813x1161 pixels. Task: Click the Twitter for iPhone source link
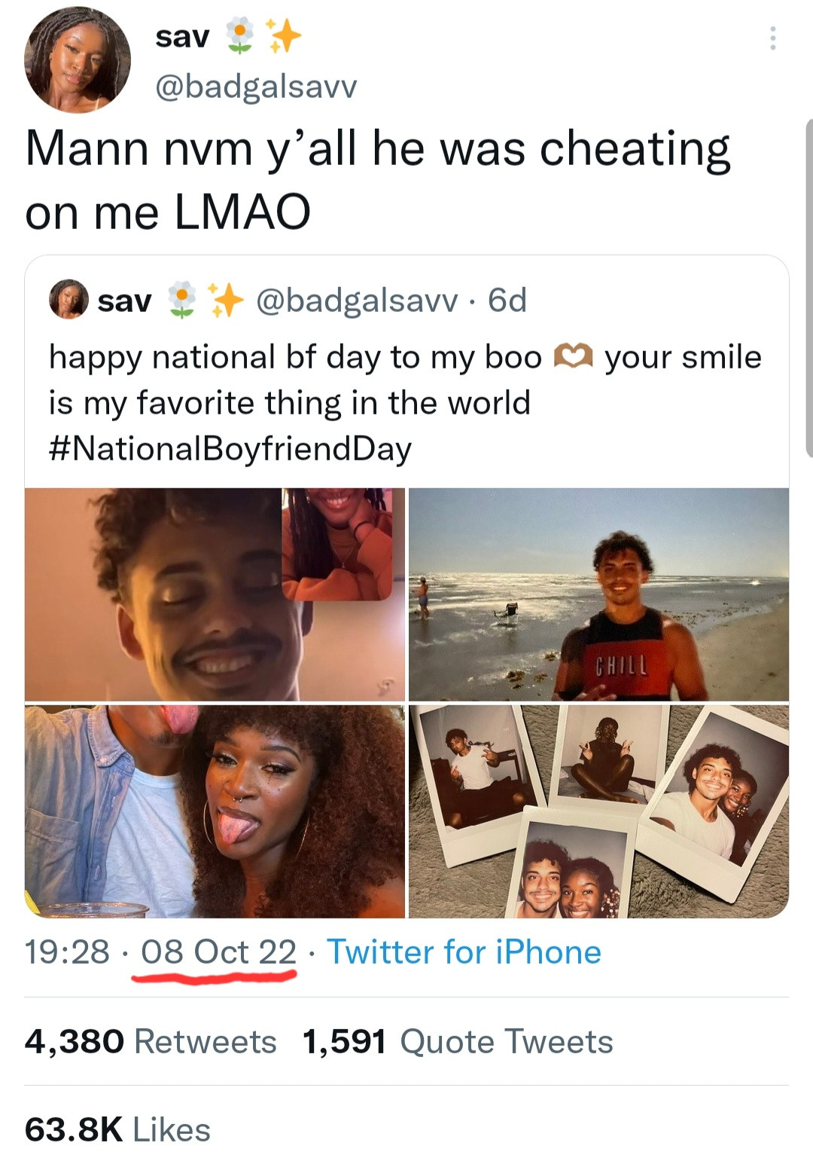[464, 952]
